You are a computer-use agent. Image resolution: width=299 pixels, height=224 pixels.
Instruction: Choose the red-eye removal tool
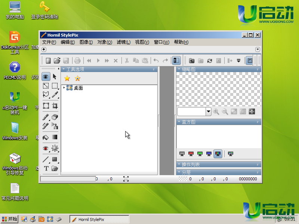click(46, 148)
